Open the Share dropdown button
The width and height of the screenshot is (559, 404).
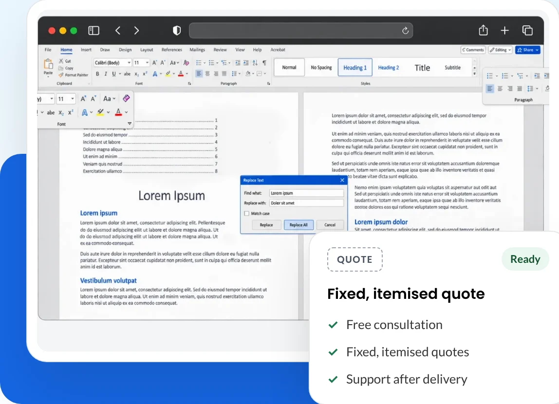[528, 50]
